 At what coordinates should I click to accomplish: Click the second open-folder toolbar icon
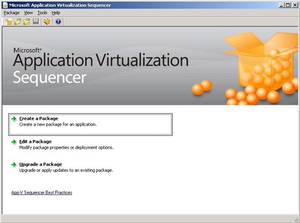click(27, 22)
